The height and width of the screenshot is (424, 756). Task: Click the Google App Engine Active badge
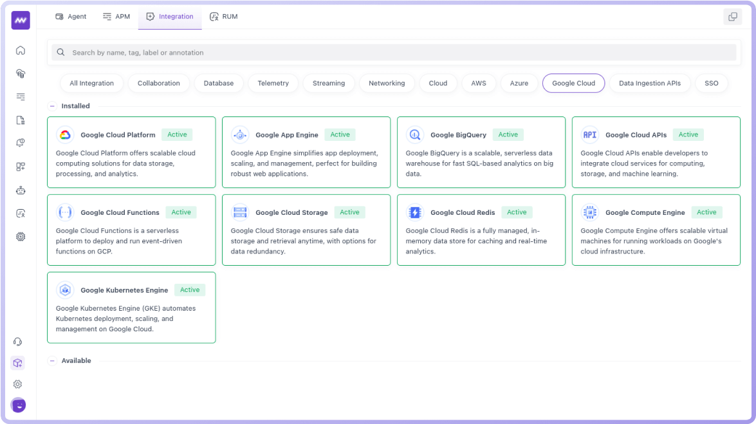(x=340, y=134)
